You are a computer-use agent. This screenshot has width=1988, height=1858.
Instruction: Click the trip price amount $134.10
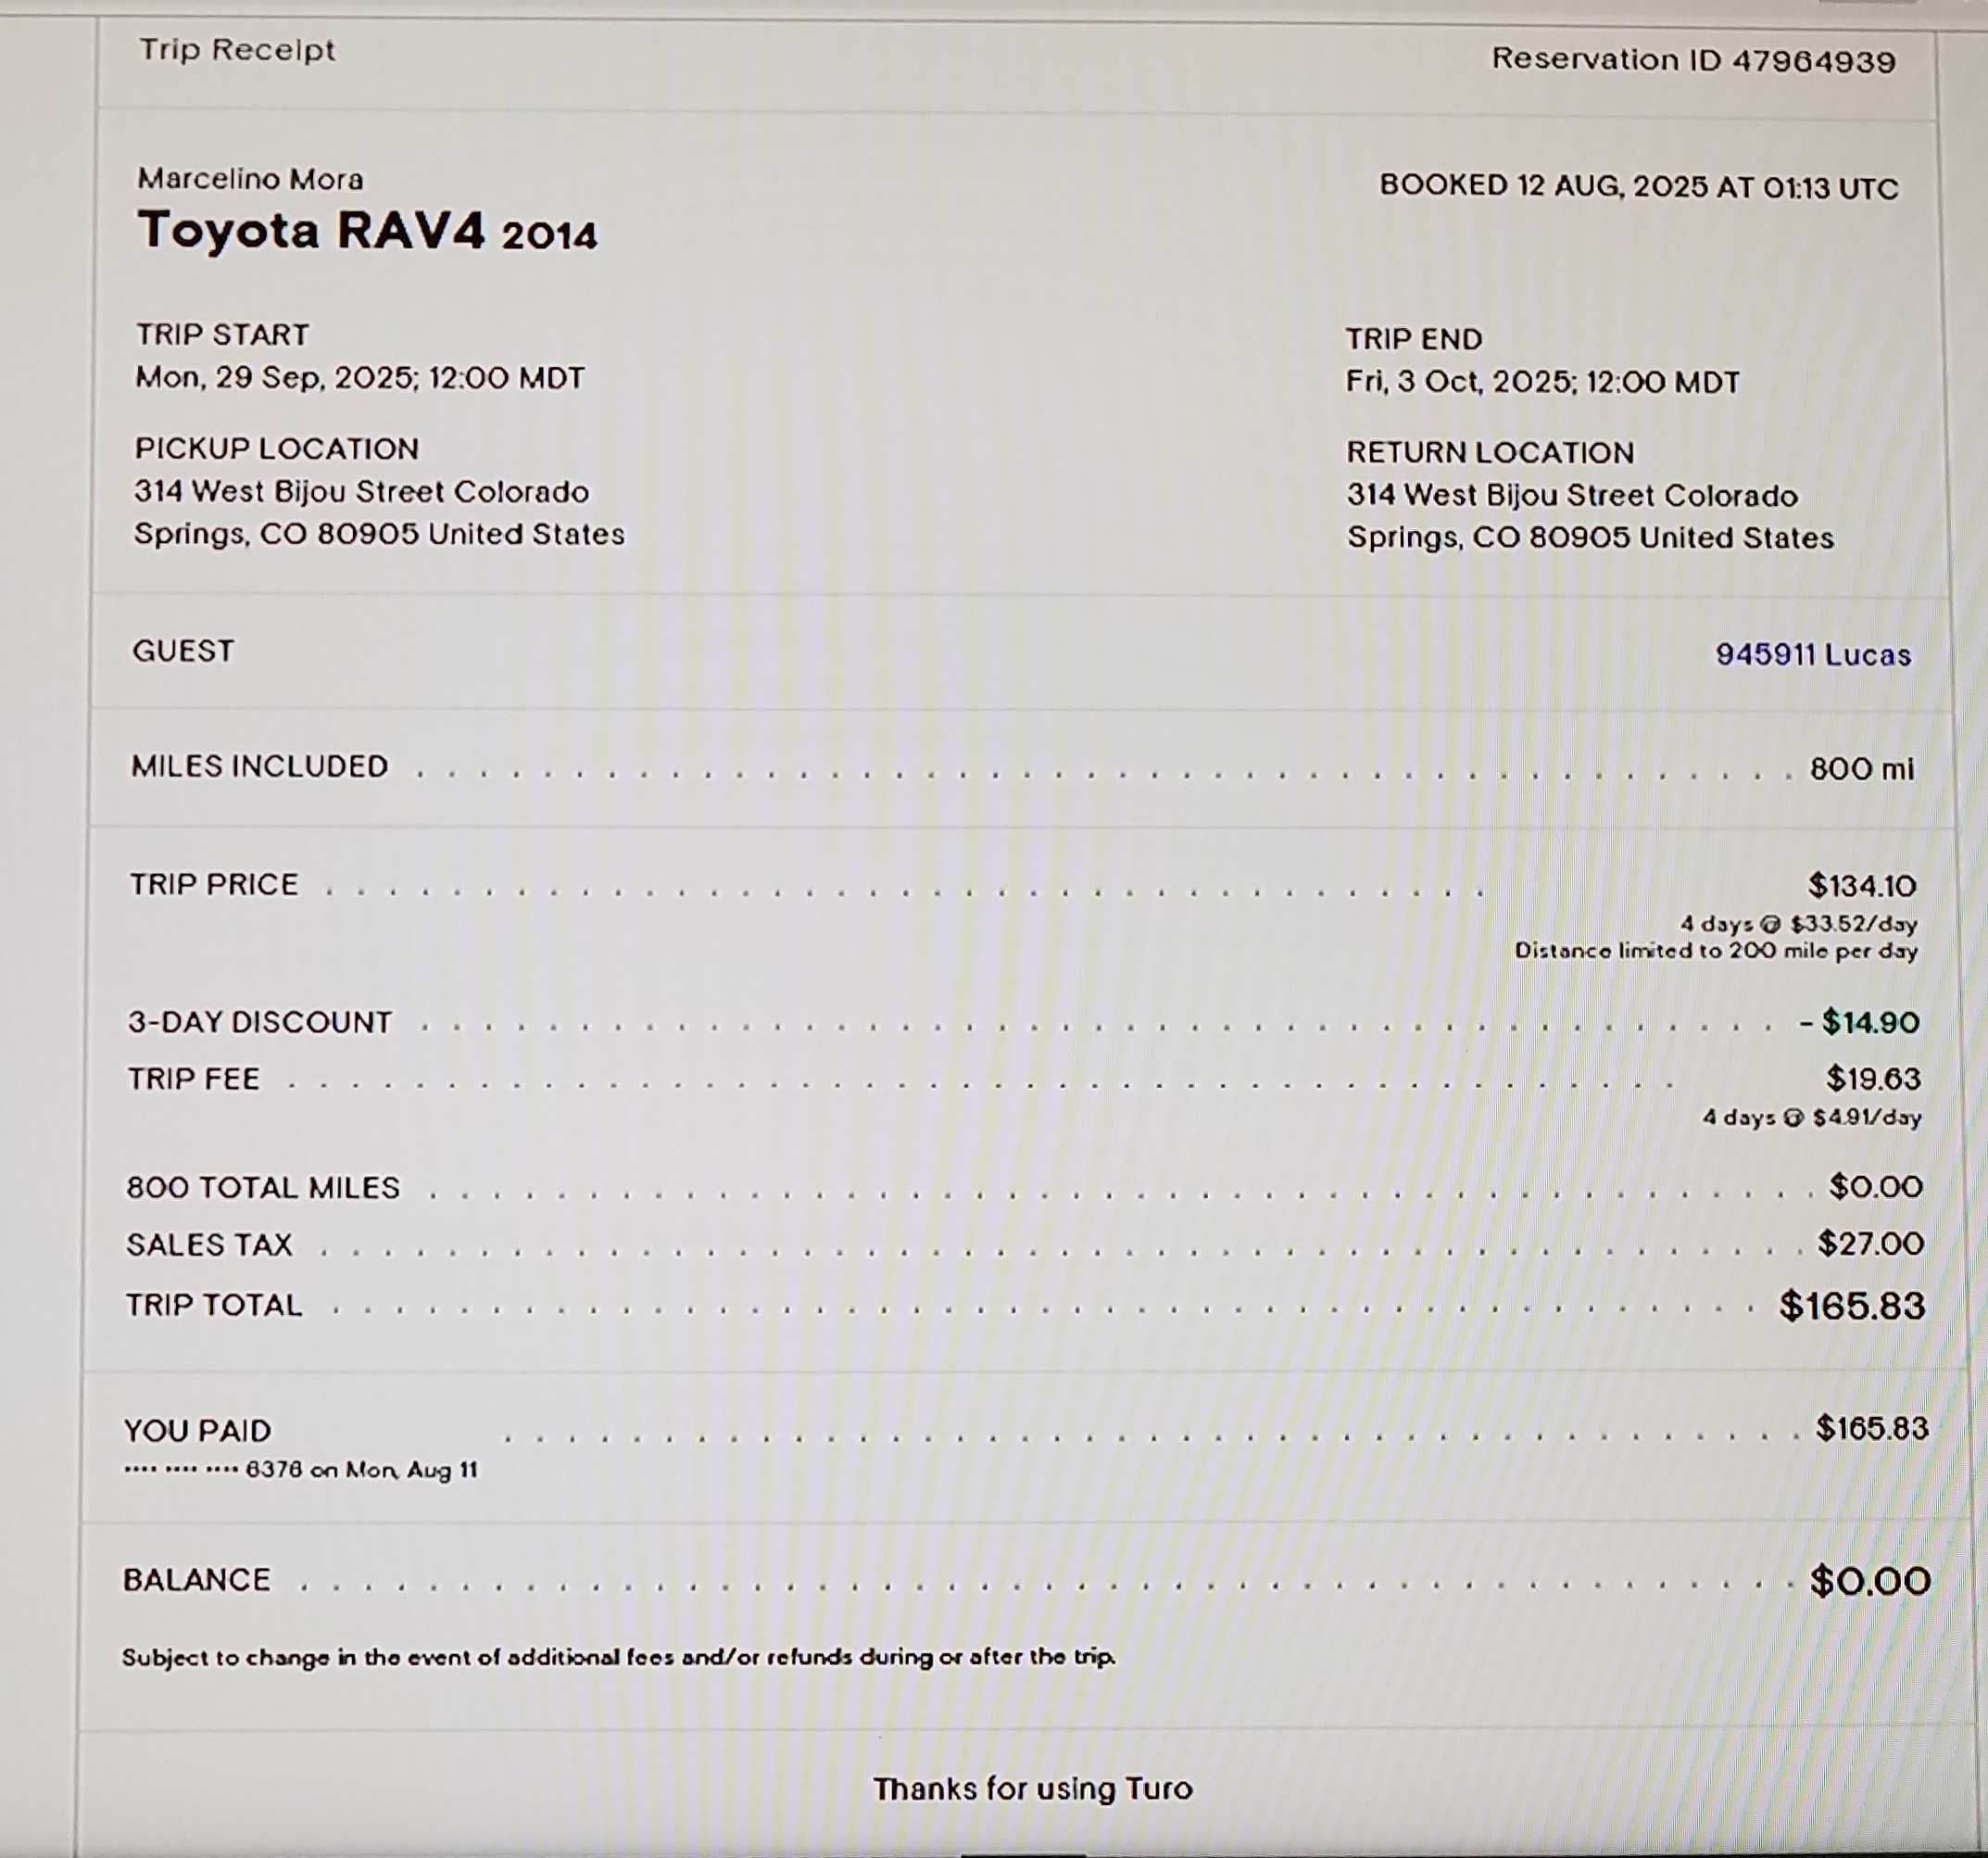click(1861, 886)
